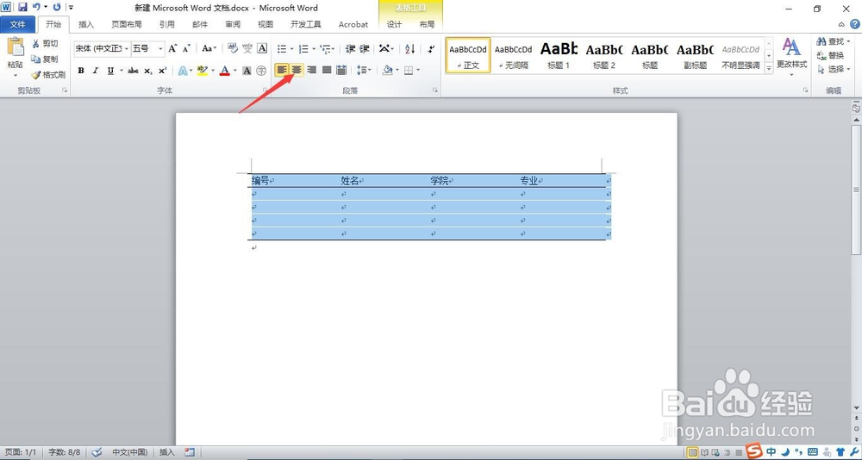
Task: Switch to the 引用 References tab
Action: [x=167, y=24]
